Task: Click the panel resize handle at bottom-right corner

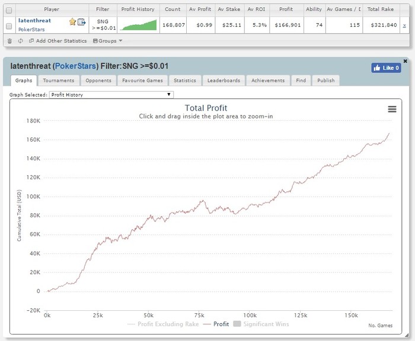Action: (x=407, y=335)
